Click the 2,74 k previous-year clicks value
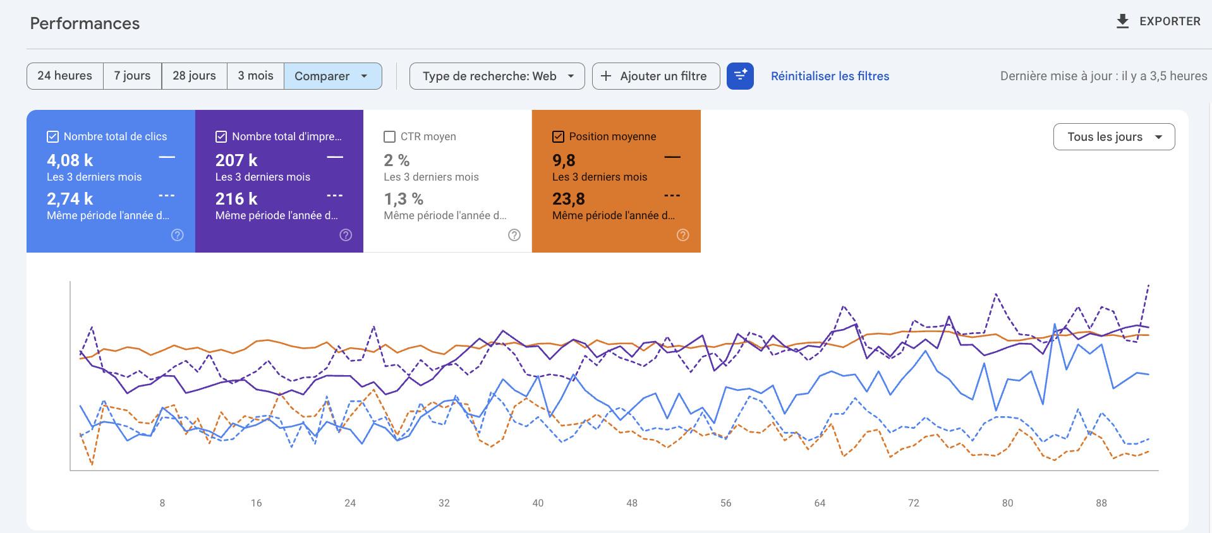The image size is (1212, 533). click(x=70, y=199)
